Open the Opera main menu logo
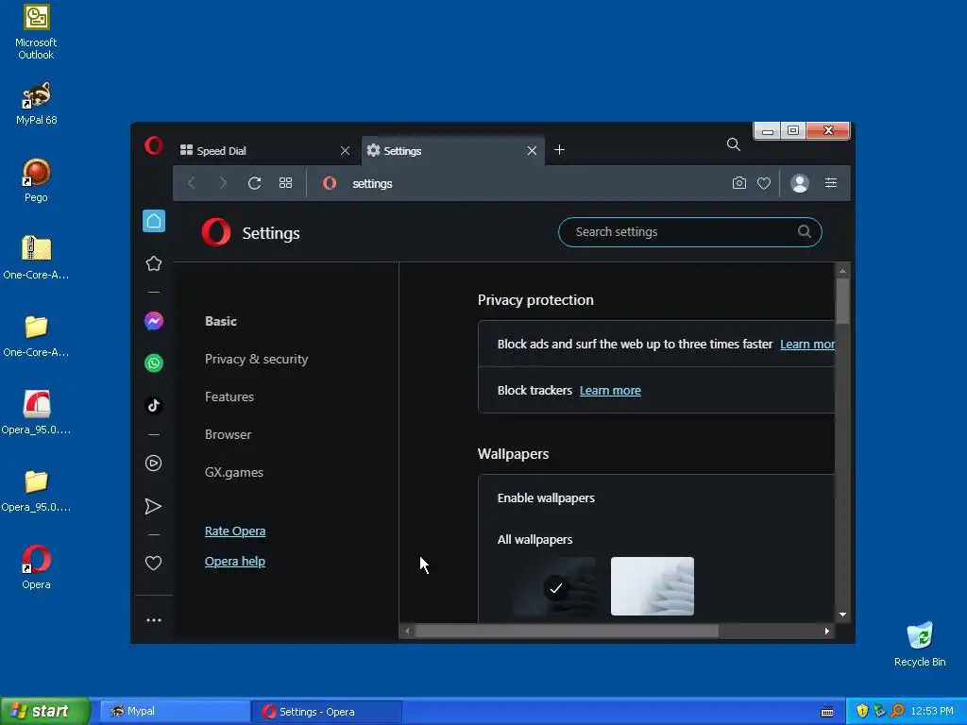The image size is (967, 725). click(154, 145)
